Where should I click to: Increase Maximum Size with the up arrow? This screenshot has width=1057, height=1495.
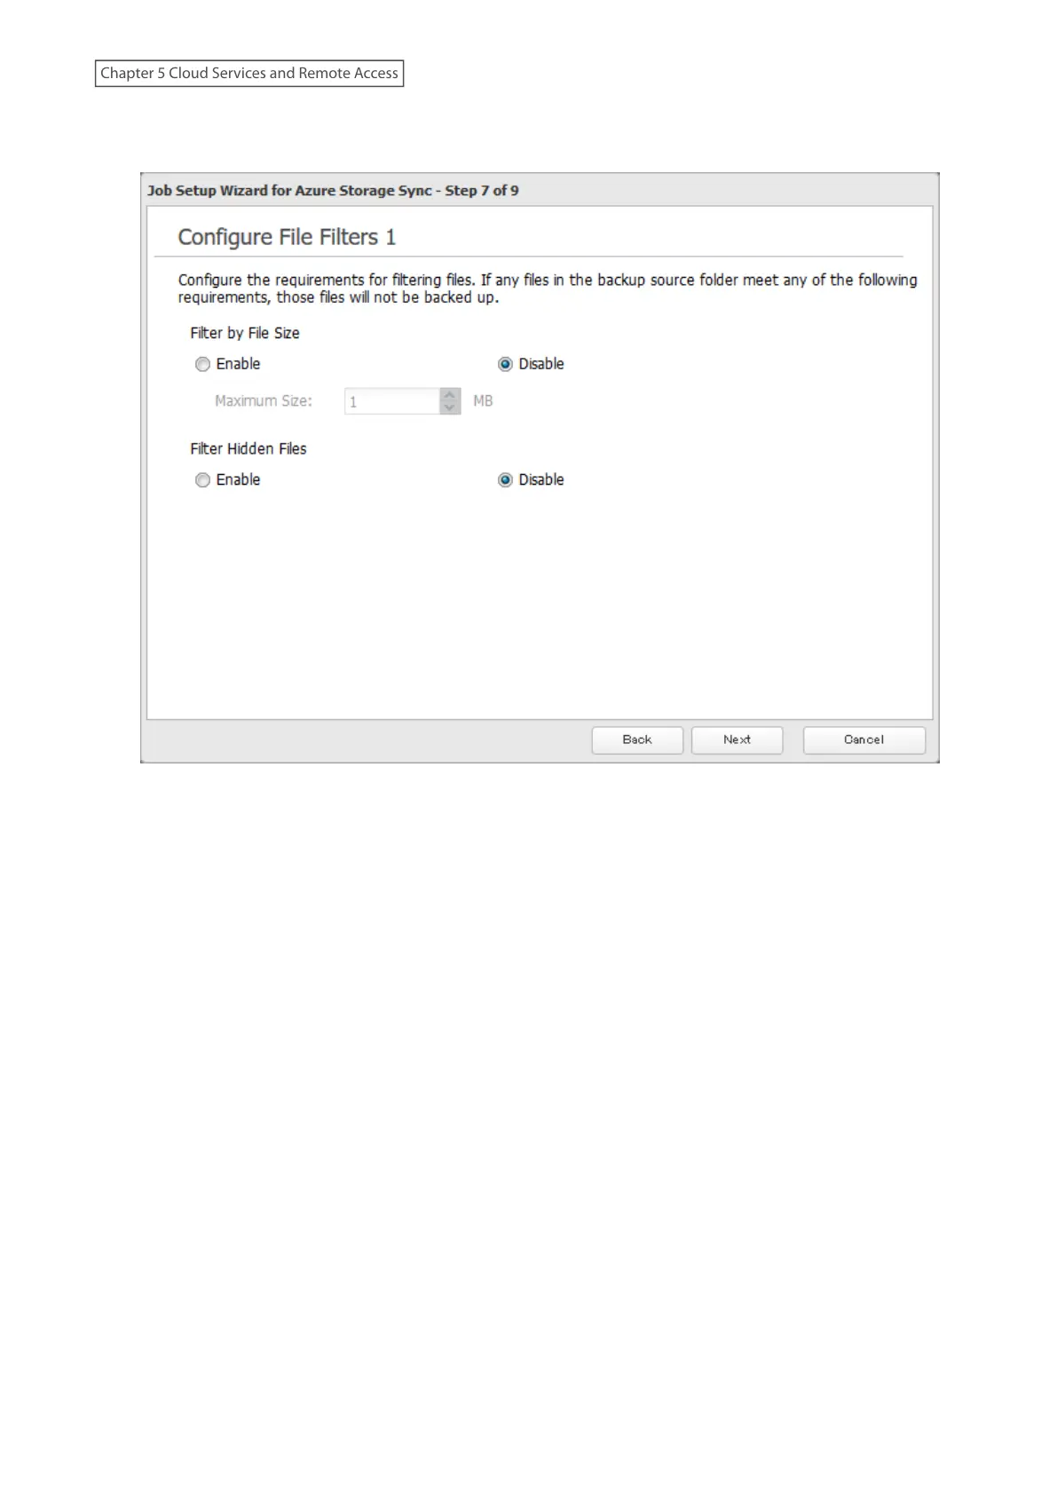pyautogui.click(x=450, y=395)
